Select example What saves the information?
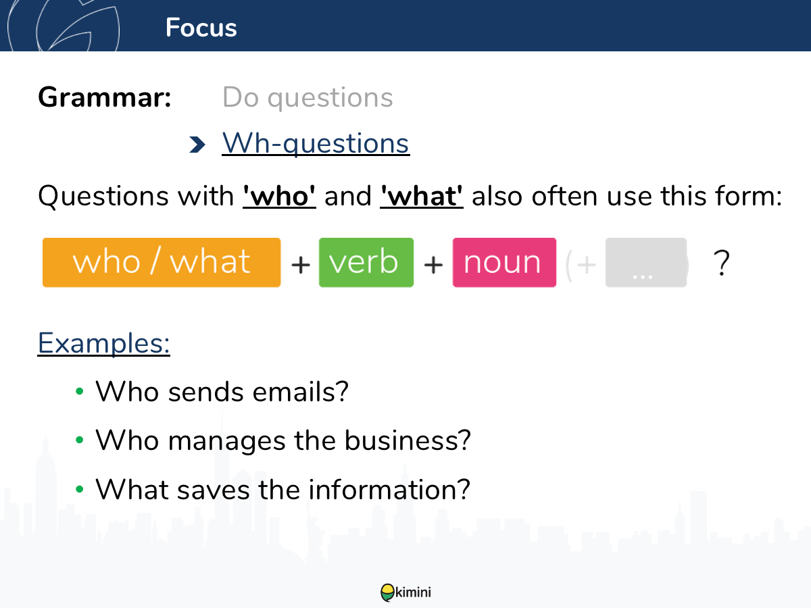This screenshot has width=811, height=608. (282, 489)
